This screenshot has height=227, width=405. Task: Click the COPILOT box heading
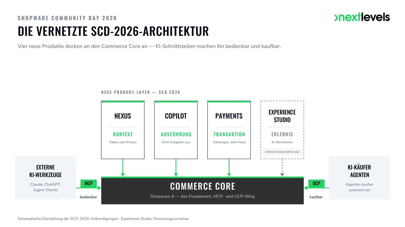(x=176, y=116)
